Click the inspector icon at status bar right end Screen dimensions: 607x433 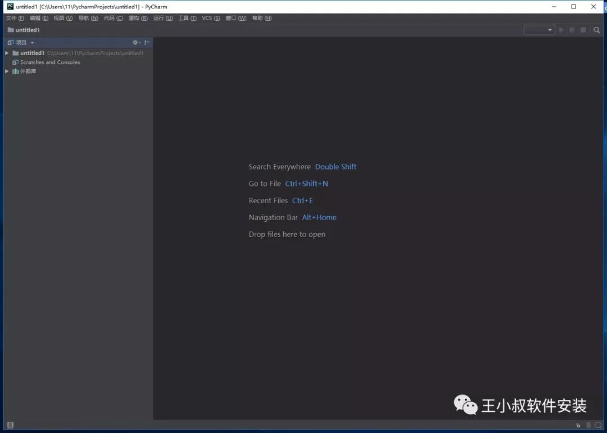point(598,425)
